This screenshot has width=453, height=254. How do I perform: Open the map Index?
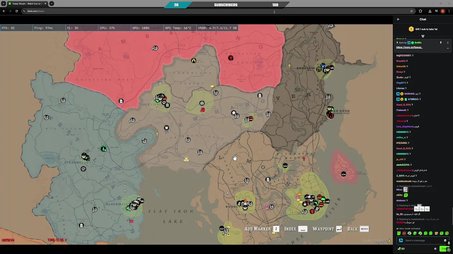tap(296, 229)
